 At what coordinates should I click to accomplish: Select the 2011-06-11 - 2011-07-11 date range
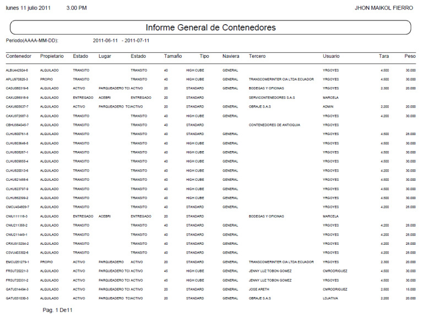pos(121,41)
